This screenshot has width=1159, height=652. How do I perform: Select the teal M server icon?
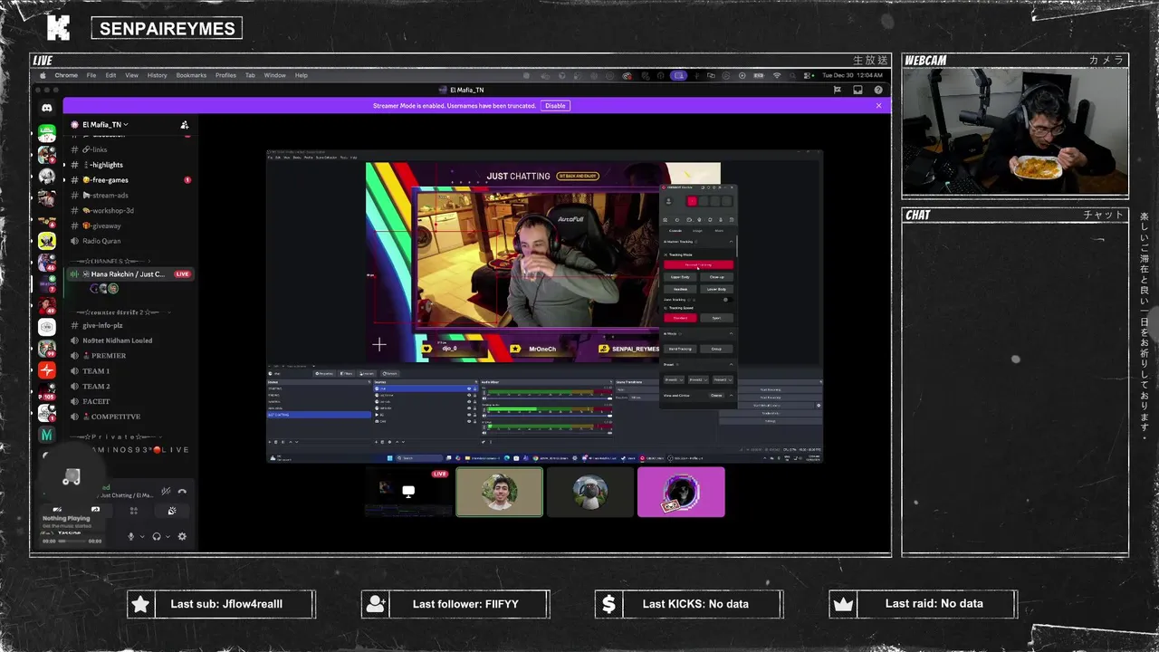47,436
